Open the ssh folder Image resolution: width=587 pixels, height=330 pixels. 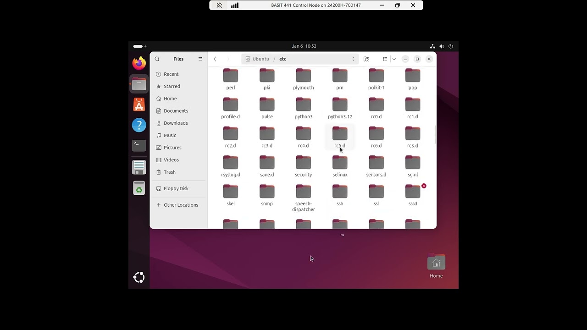pos(340,195)
